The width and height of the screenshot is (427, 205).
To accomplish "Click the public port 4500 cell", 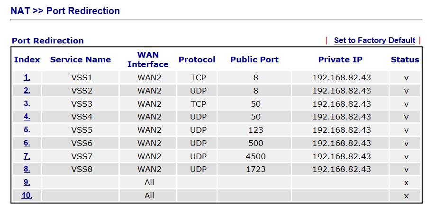I will 254,156.
